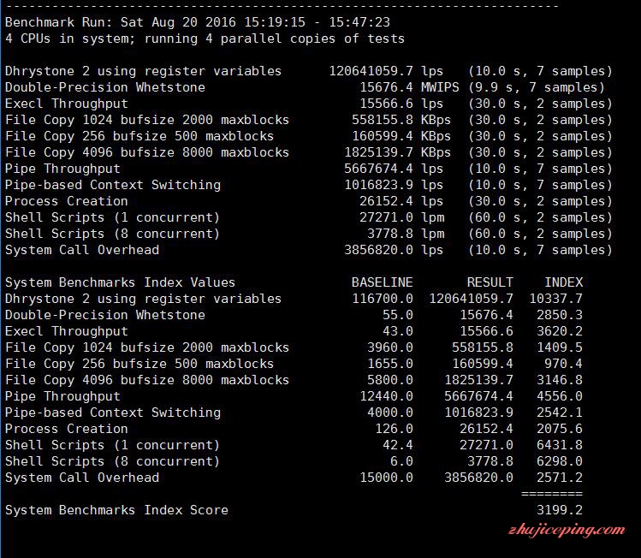Screen dimensions: 641x558
Task: Click the File Copy 256 bufsize index 970.4
Action: (563, 364)
